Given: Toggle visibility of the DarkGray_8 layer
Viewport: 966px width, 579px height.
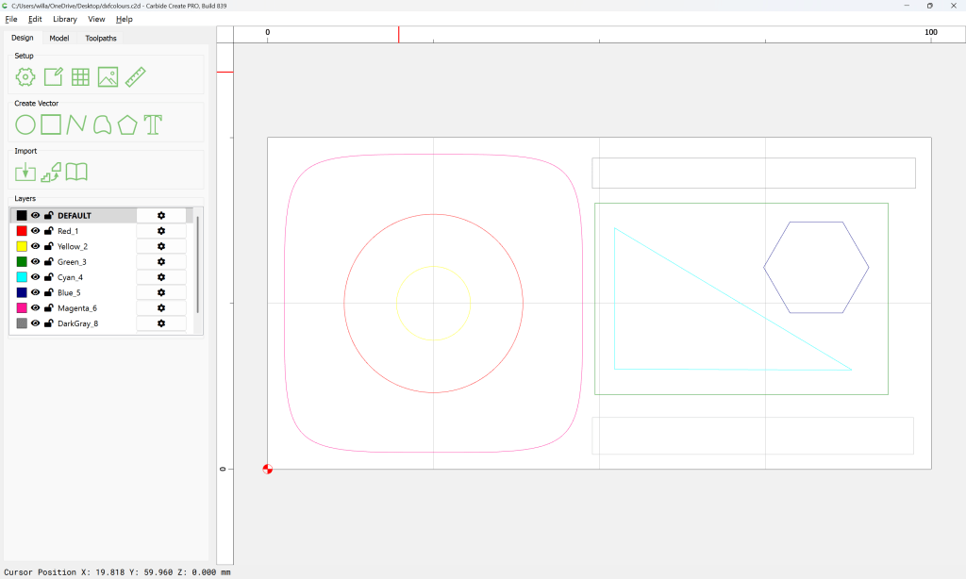Looking at the screenshot, I should [35, 323].
